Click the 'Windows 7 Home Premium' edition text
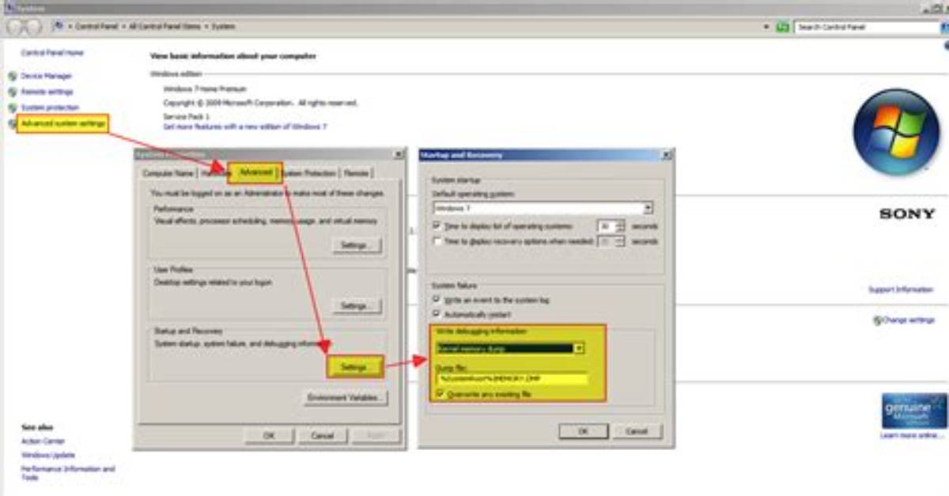 tap(205, 89)
